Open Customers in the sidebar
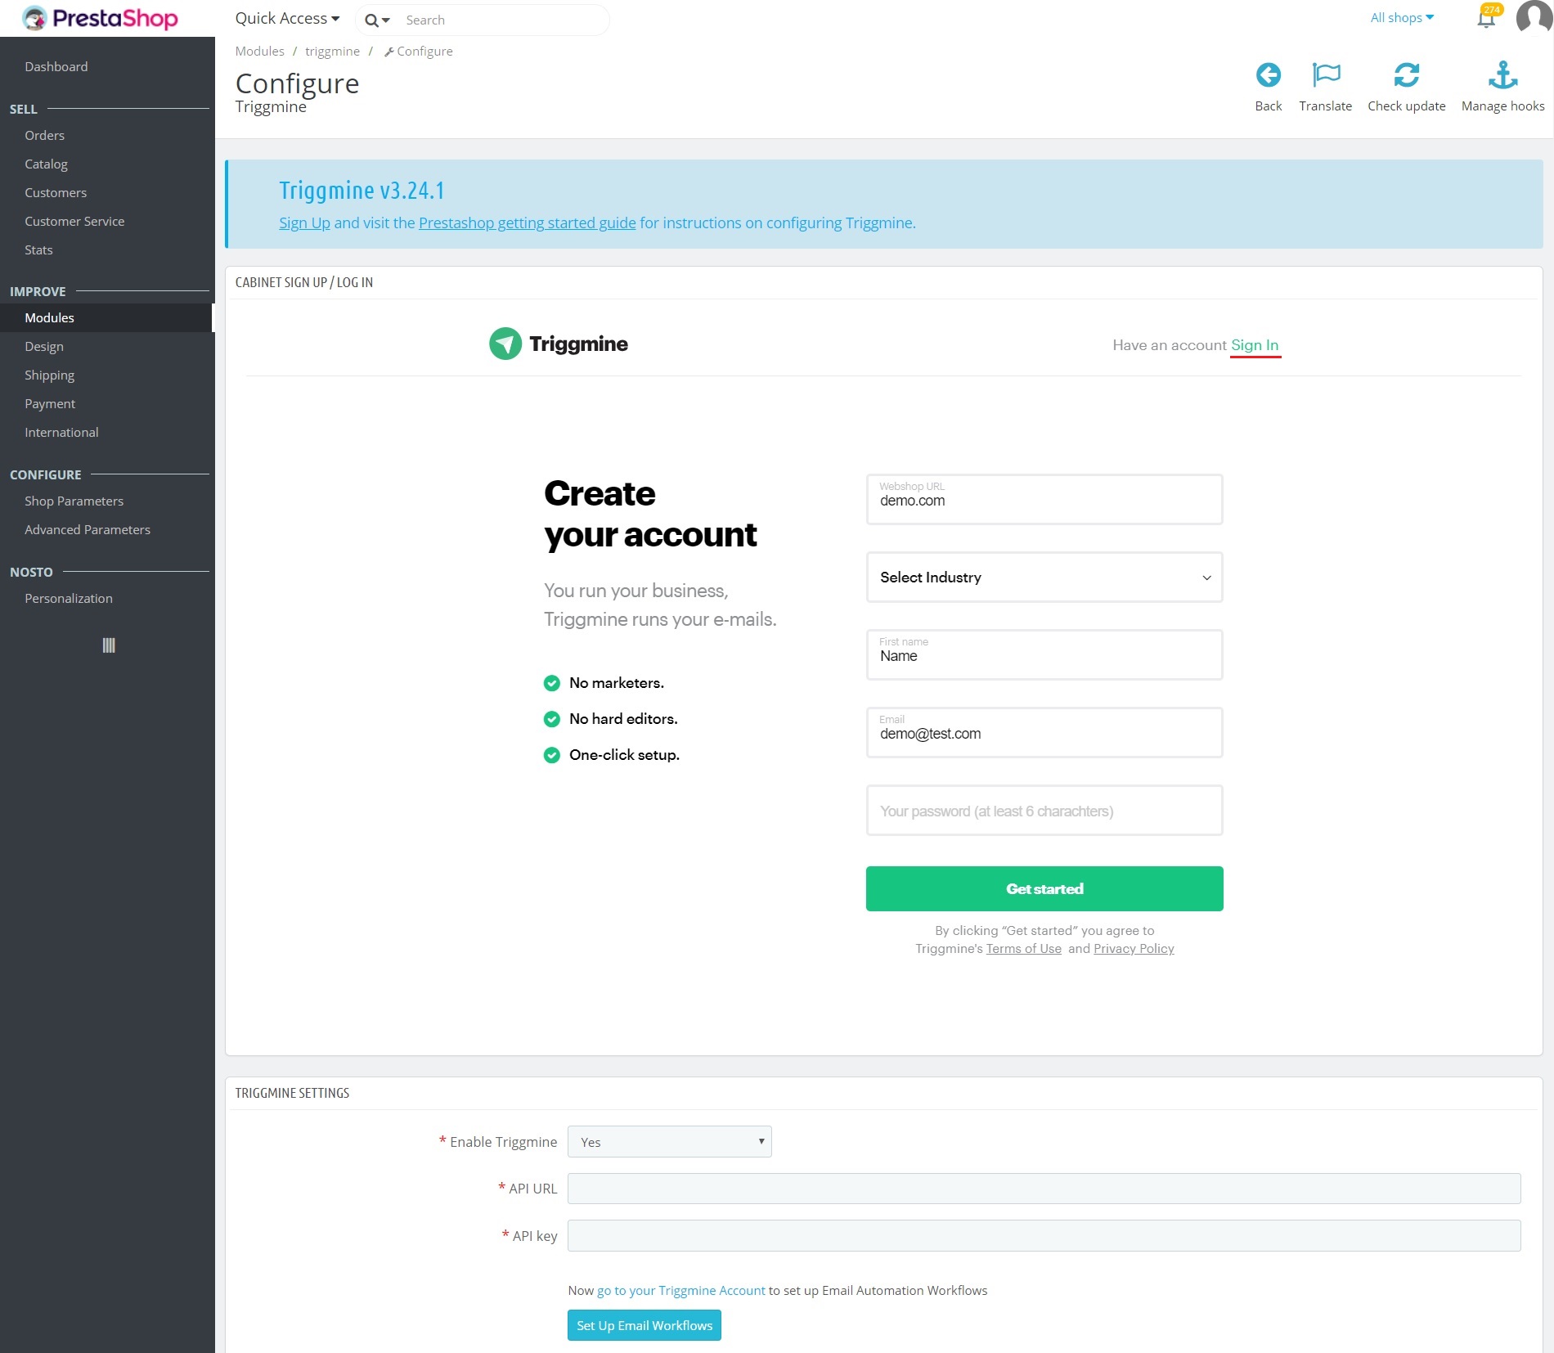Screen dimensions: 1554x1353 (56, 192)
